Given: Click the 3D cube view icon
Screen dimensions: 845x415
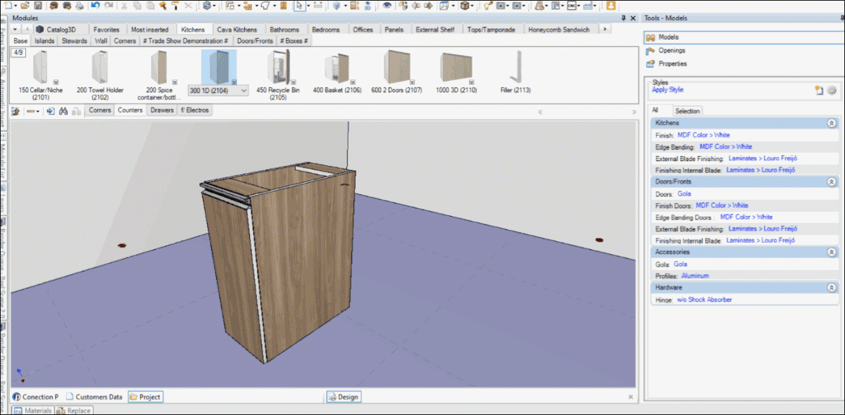Looking at the screenshot, I should pos(465,6).
